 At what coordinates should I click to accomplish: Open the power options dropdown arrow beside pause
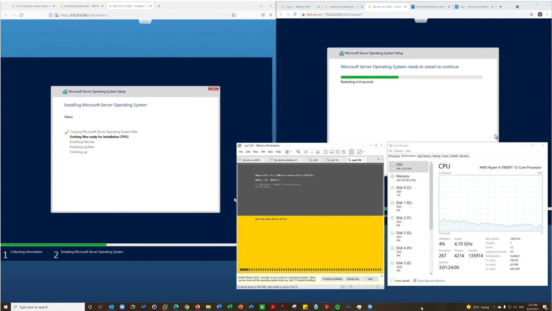point(291,152)
